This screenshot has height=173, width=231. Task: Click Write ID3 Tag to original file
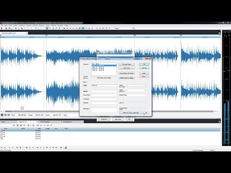pyautogui.click(x=131, y=113)
